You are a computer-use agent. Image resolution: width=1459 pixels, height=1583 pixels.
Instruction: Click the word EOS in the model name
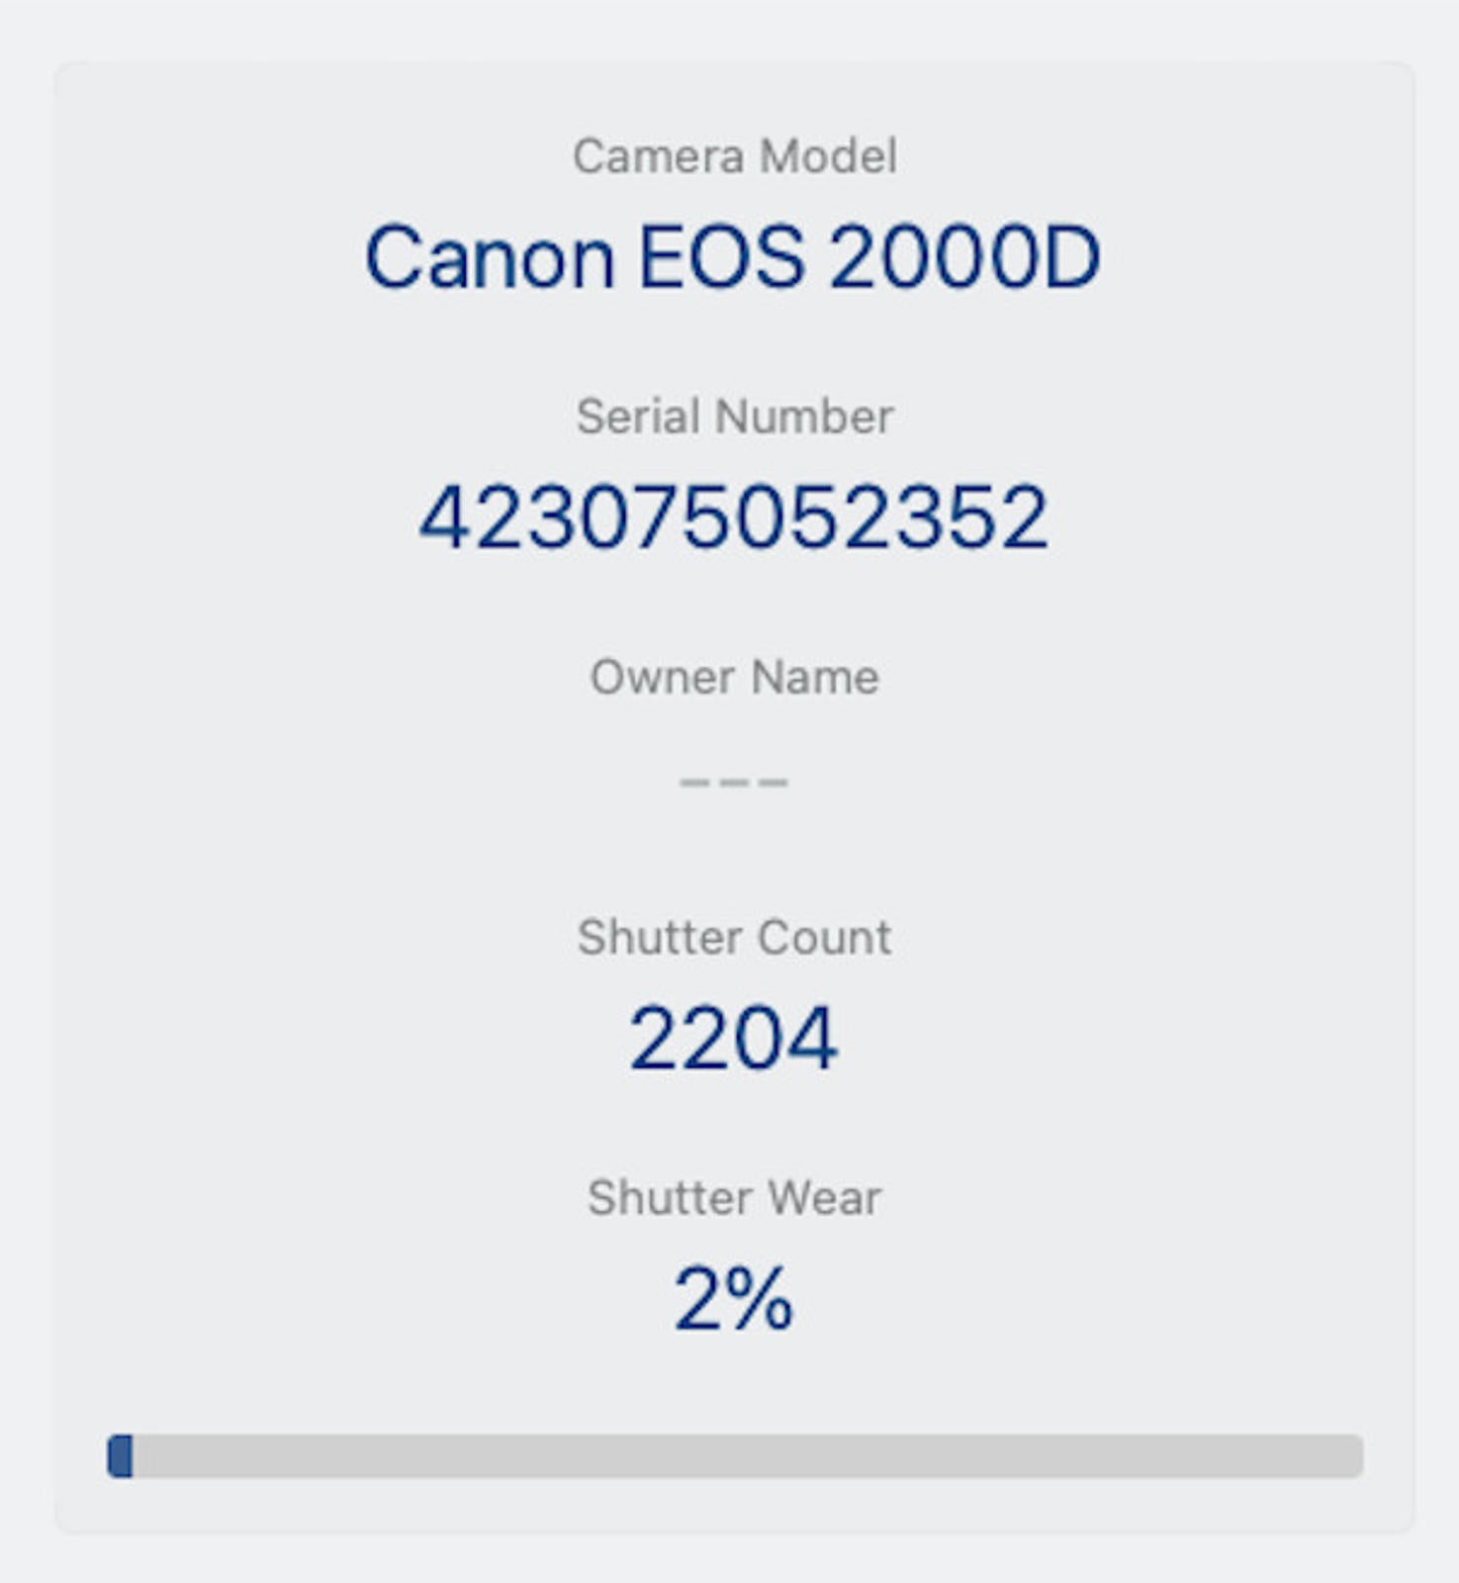click(x=721, y=257)
